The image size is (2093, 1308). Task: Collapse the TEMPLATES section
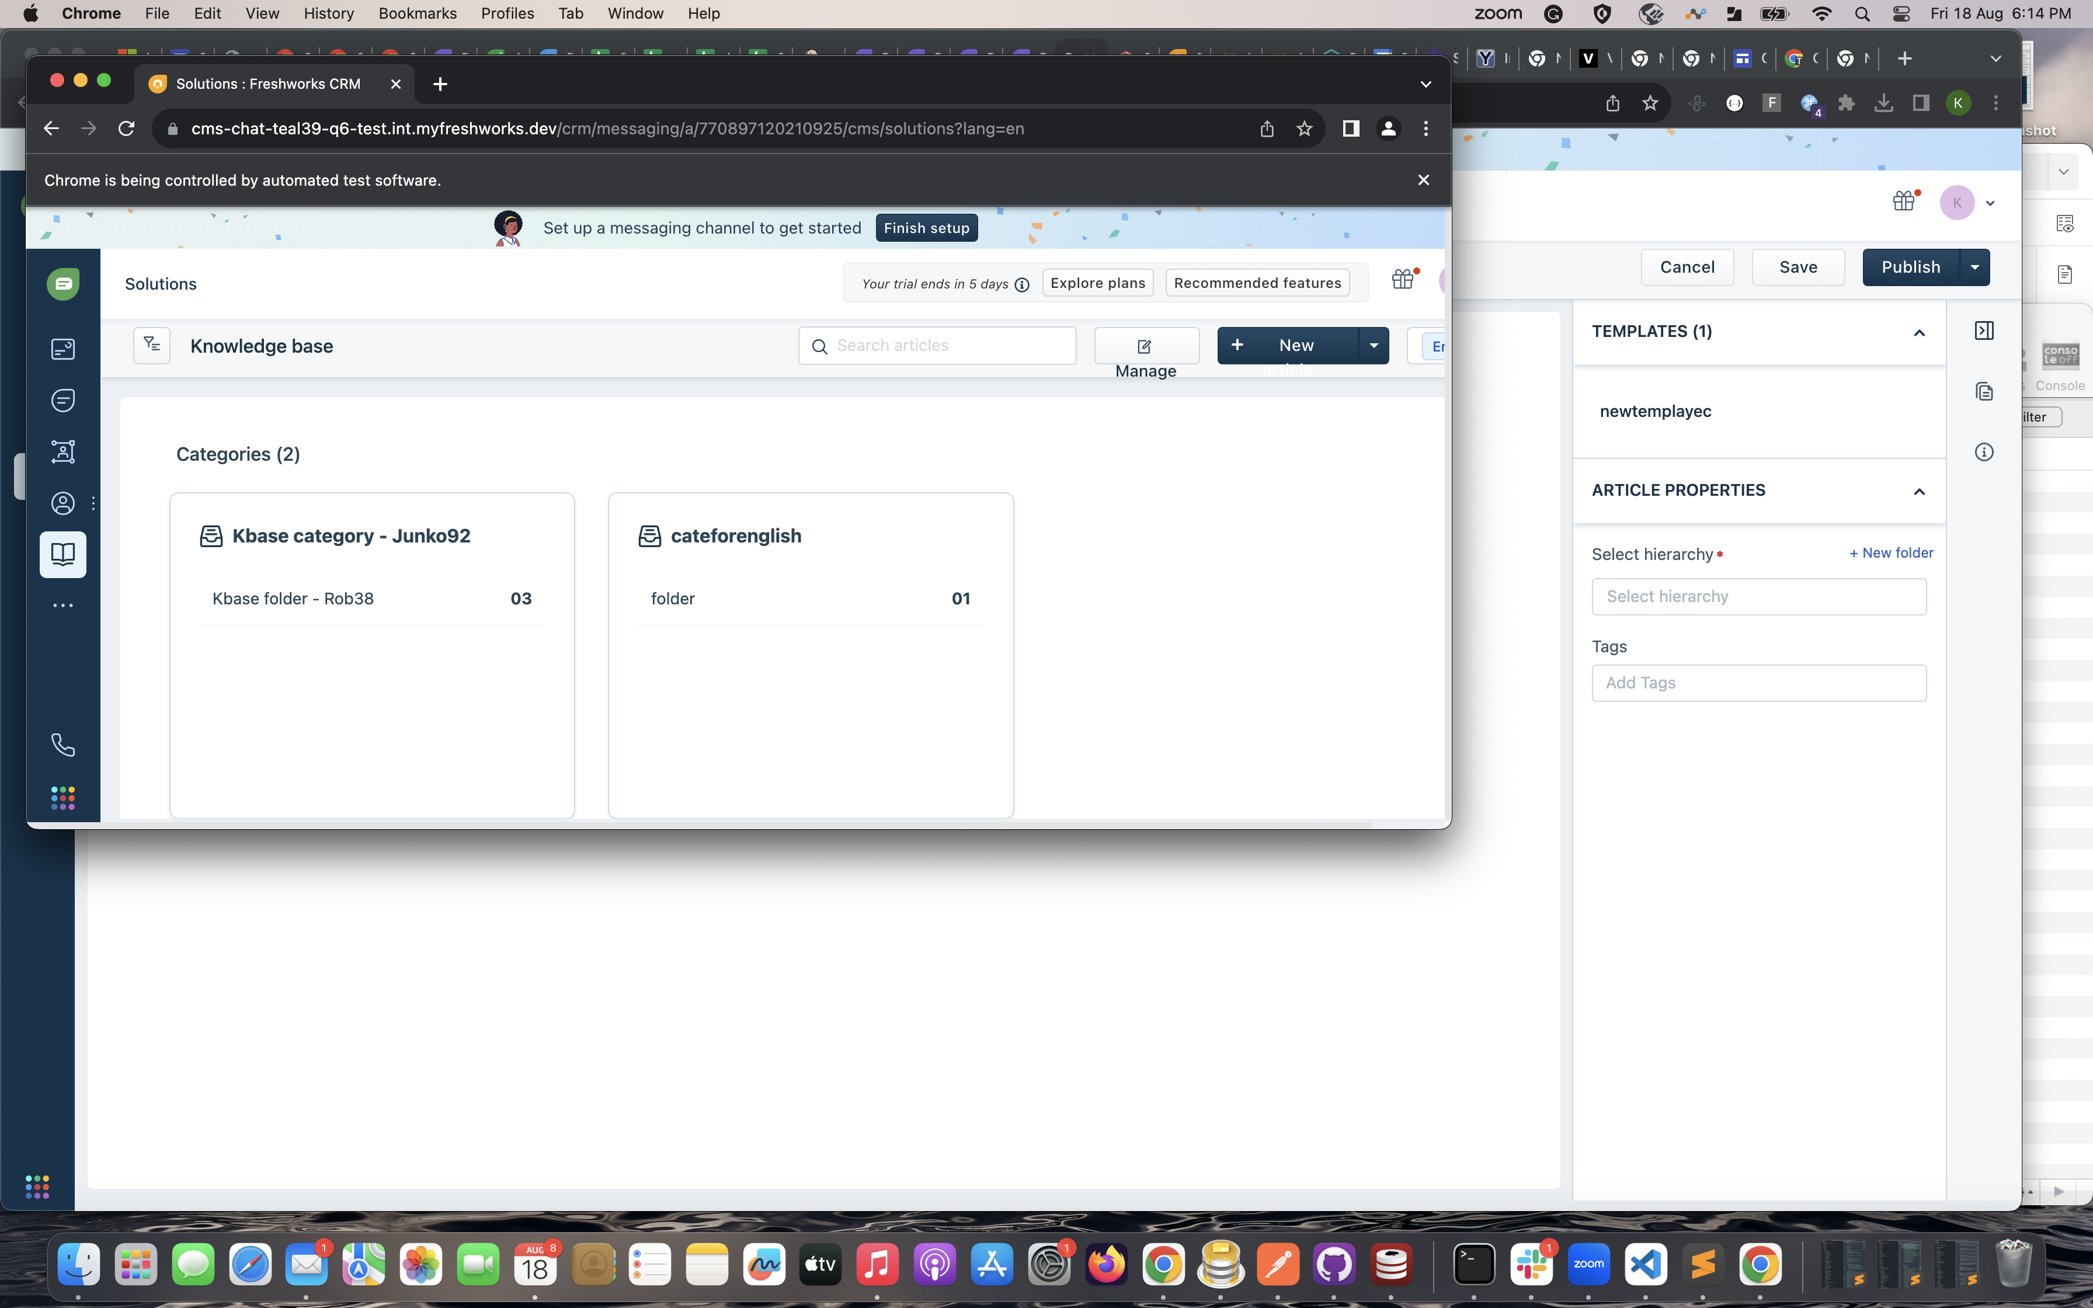pyautogui.click(x=1918, y=332)
